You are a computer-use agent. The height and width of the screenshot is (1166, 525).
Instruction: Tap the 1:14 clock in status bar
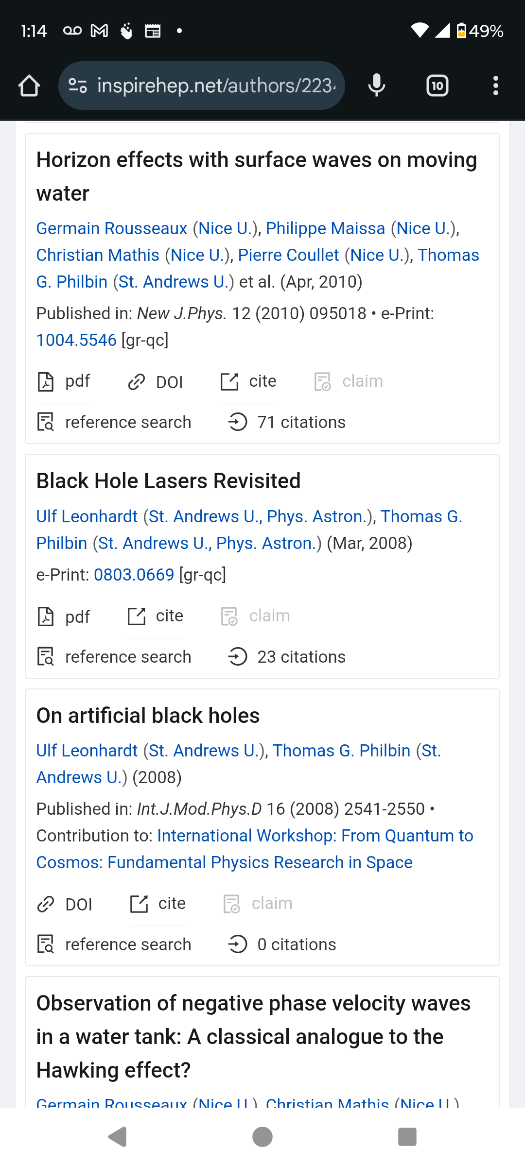(34, 31)
